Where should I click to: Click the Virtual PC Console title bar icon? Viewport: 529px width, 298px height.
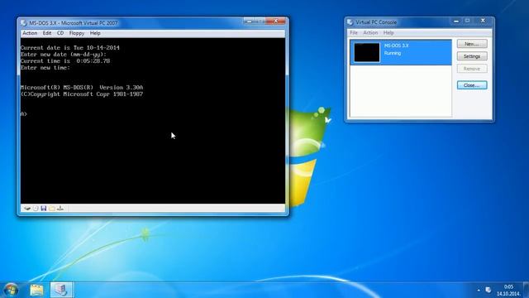pyautogui.click(x=350, y=22)
